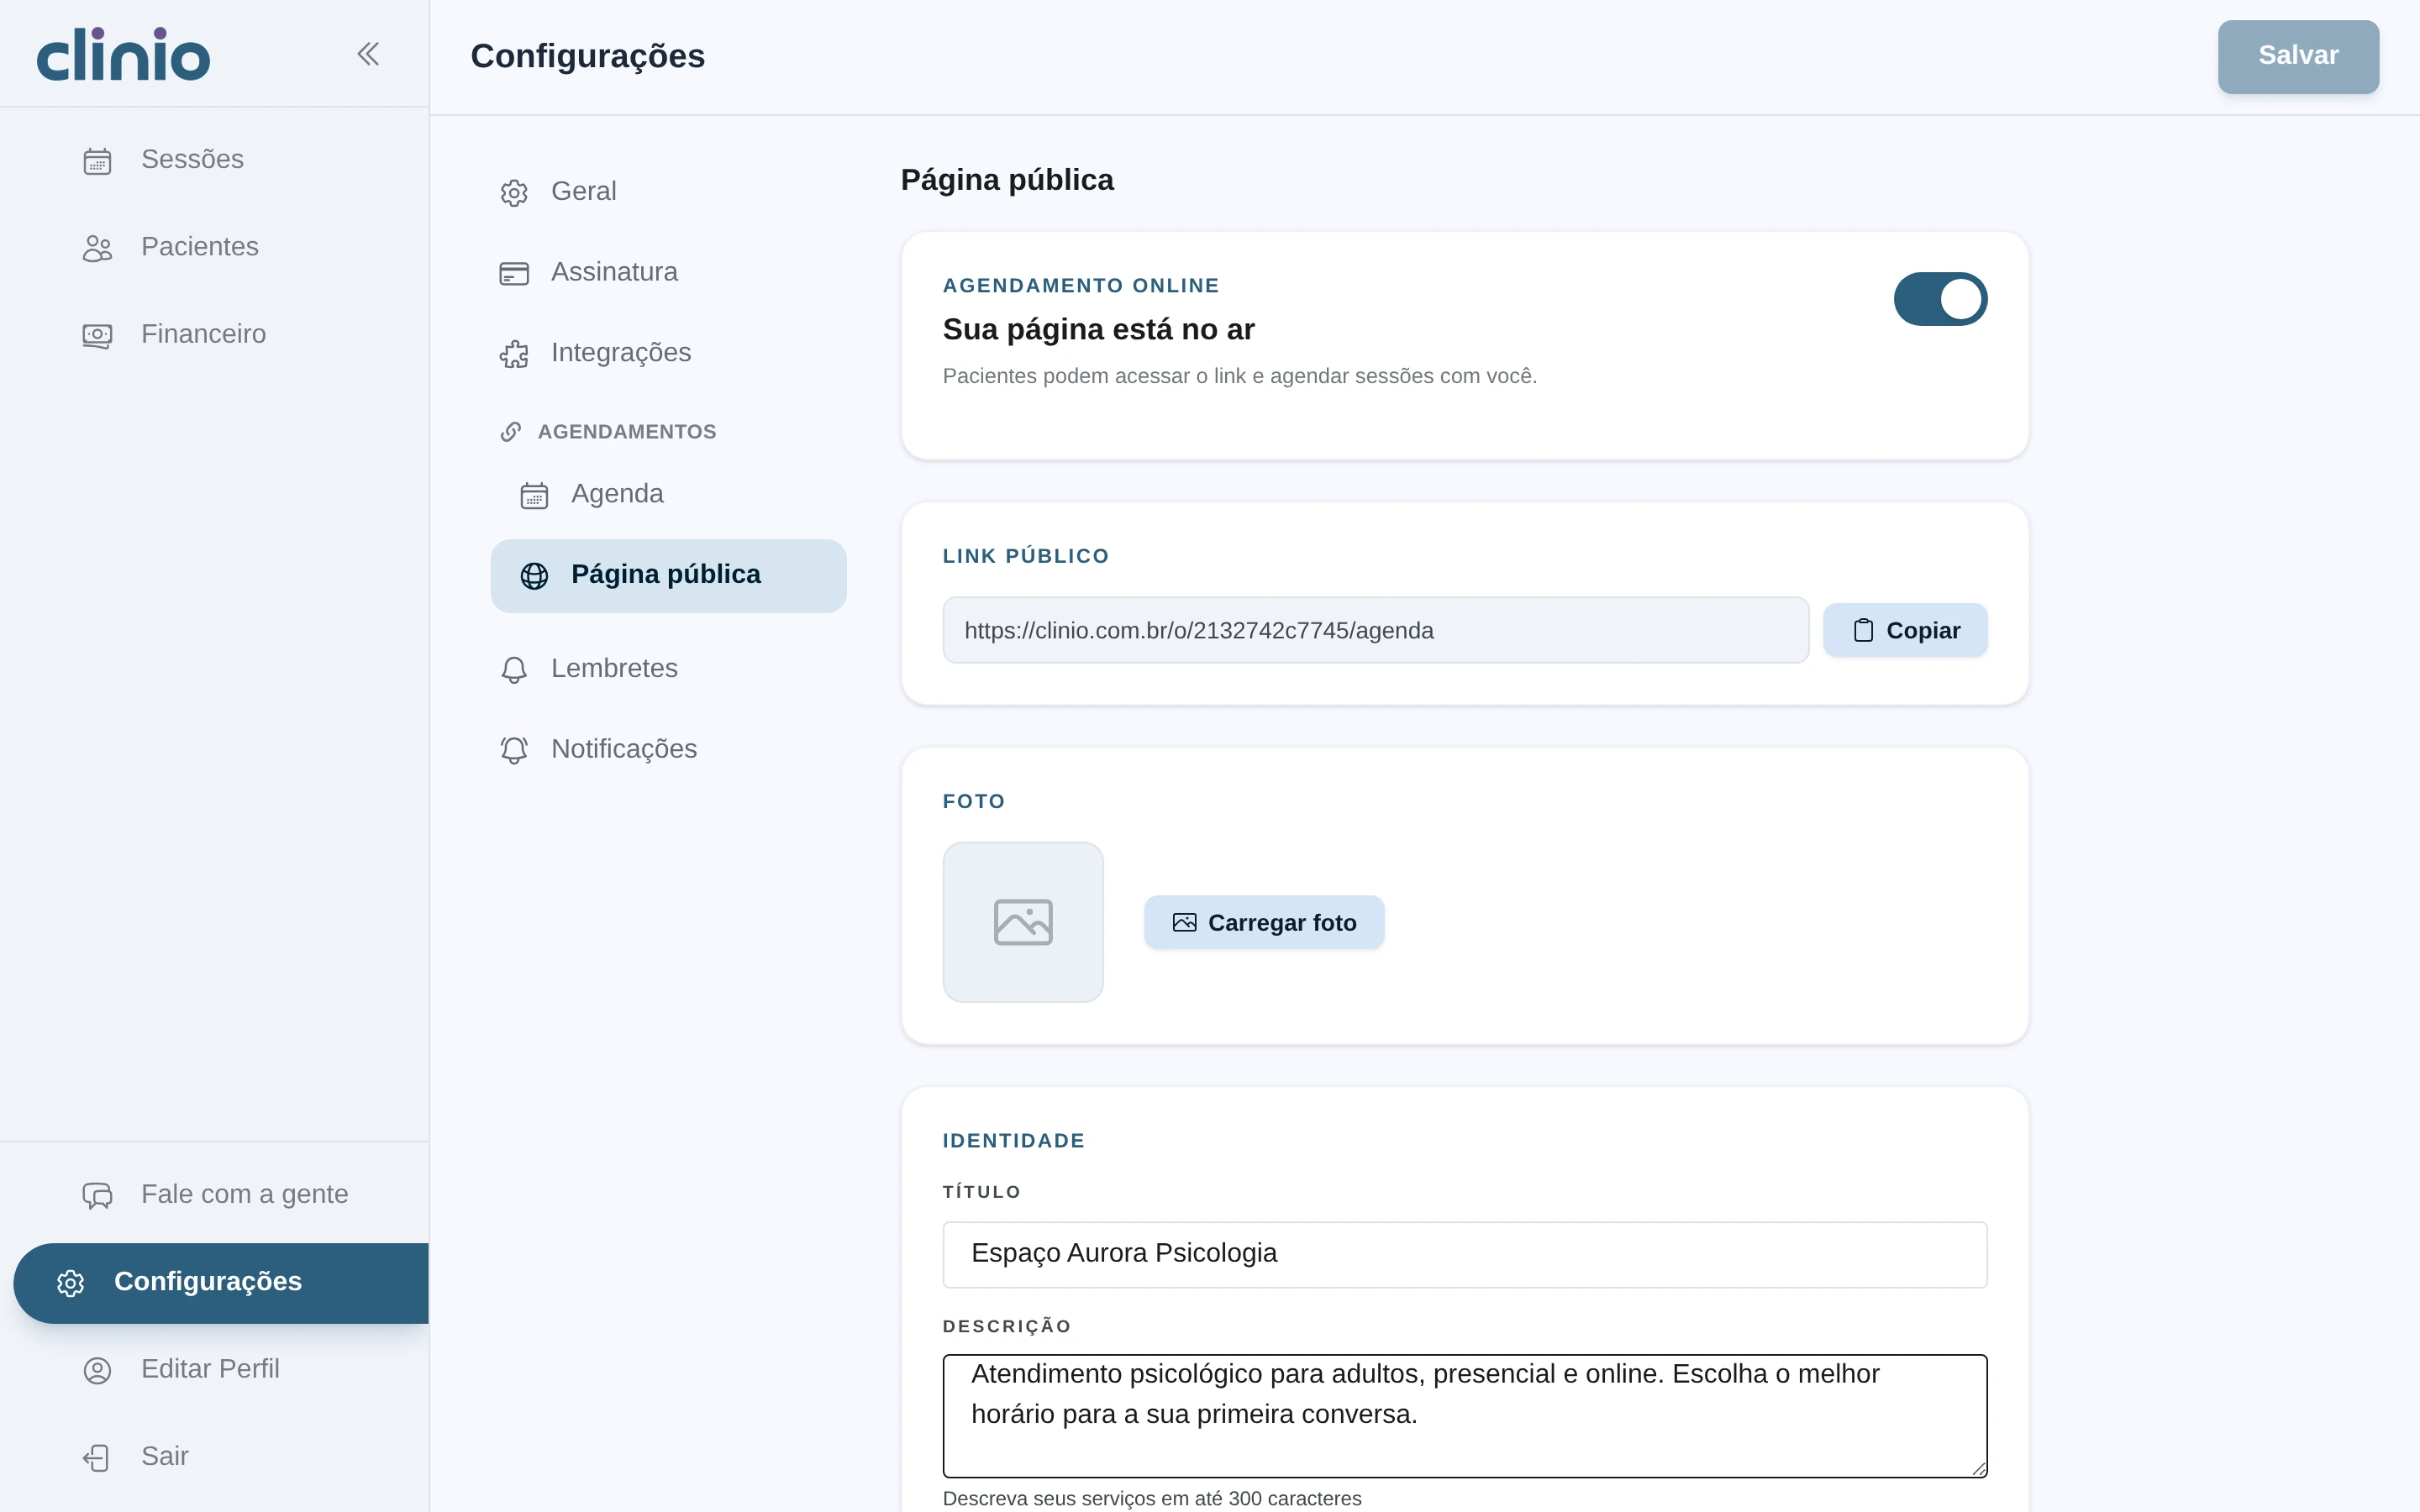This screenshot has width=2420, height=1512.
Task: Click the Sair logout icon
Action: (x=97, y=1457)
